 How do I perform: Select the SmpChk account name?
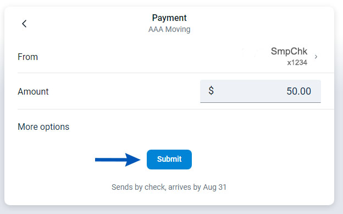(x=289, y=51)
